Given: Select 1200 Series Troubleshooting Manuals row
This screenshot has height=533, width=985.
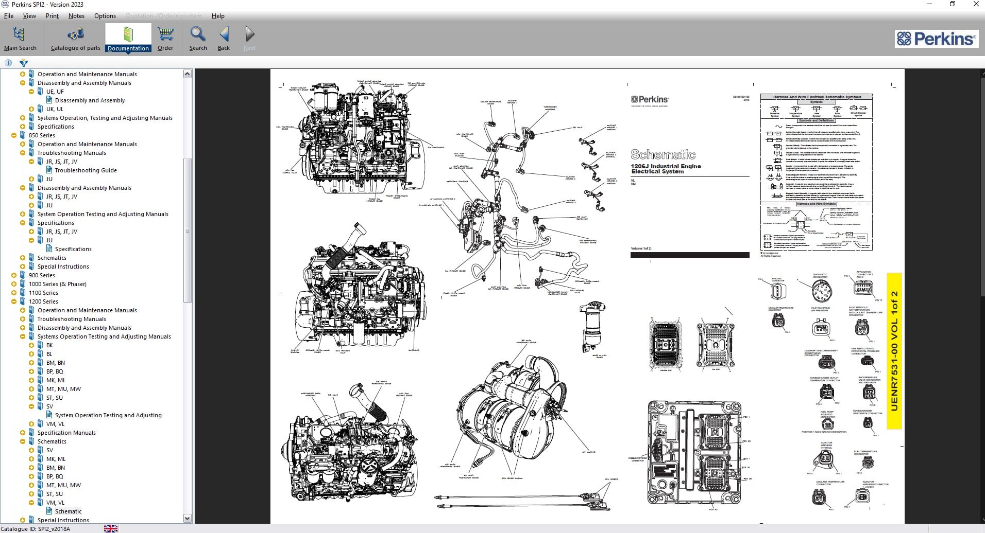Looking at the screenshot, I should click(72, 319).
